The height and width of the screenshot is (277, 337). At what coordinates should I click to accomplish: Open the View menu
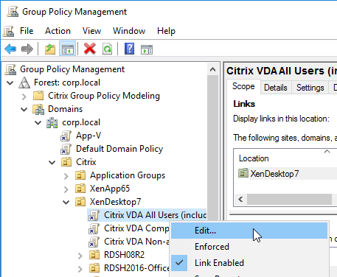[91, 31]
